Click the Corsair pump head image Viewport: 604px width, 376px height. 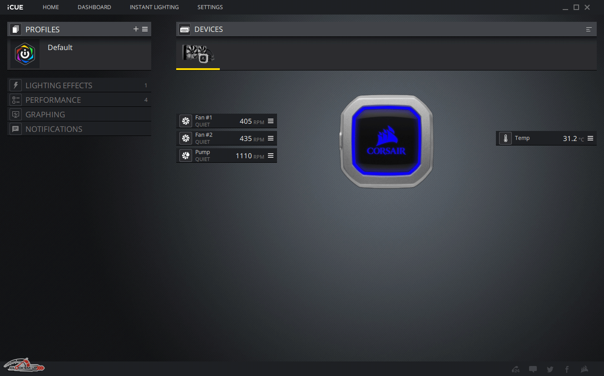point(386,141)
